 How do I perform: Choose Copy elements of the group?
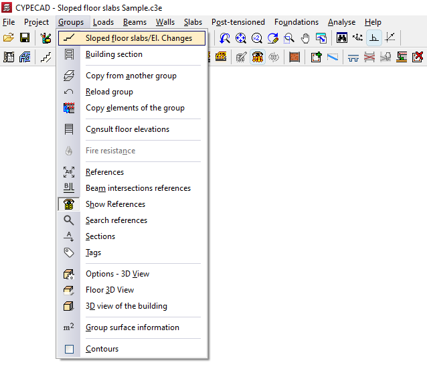[132, 108]
